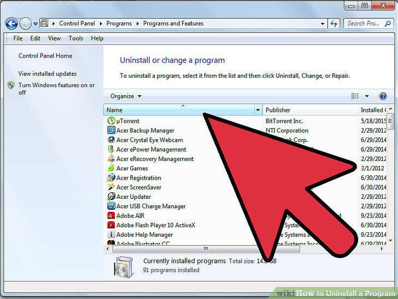The height and width of the screenshot is (299, 398).
Task: Open View installed updates link
Action: tap(48, 73)
